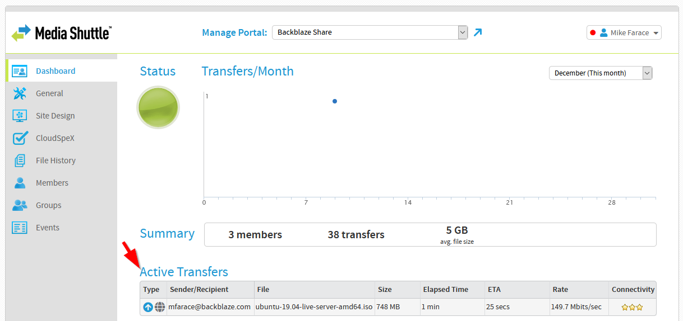683x321 pixels.
Task: Click the Site Design monitor icon
Action: pyautogui.click(x=20, y=116)
